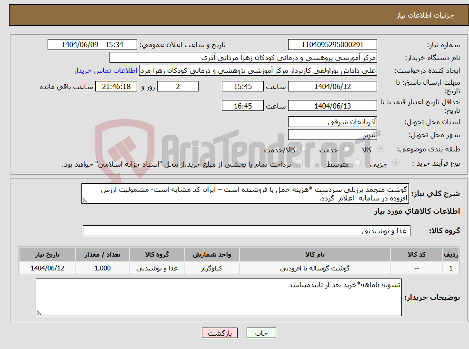
Task: Click the payment note about اسناد خزانه اسلامی
Action: point(176,164)
